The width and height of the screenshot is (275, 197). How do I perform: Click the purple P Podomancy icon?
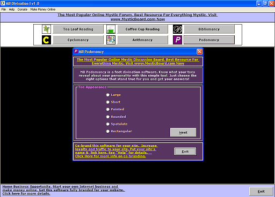point(177,40)
